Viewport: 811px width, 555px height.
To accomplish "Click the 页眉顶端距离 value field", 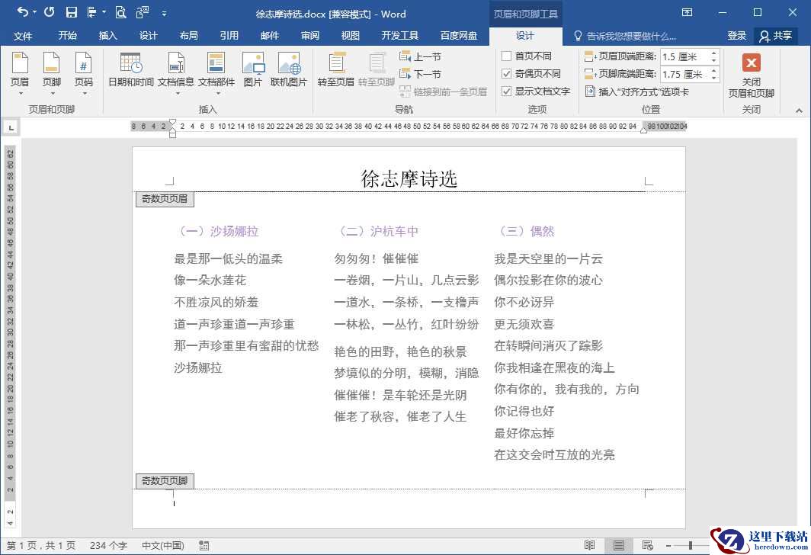I will click(x=684, y=56).
